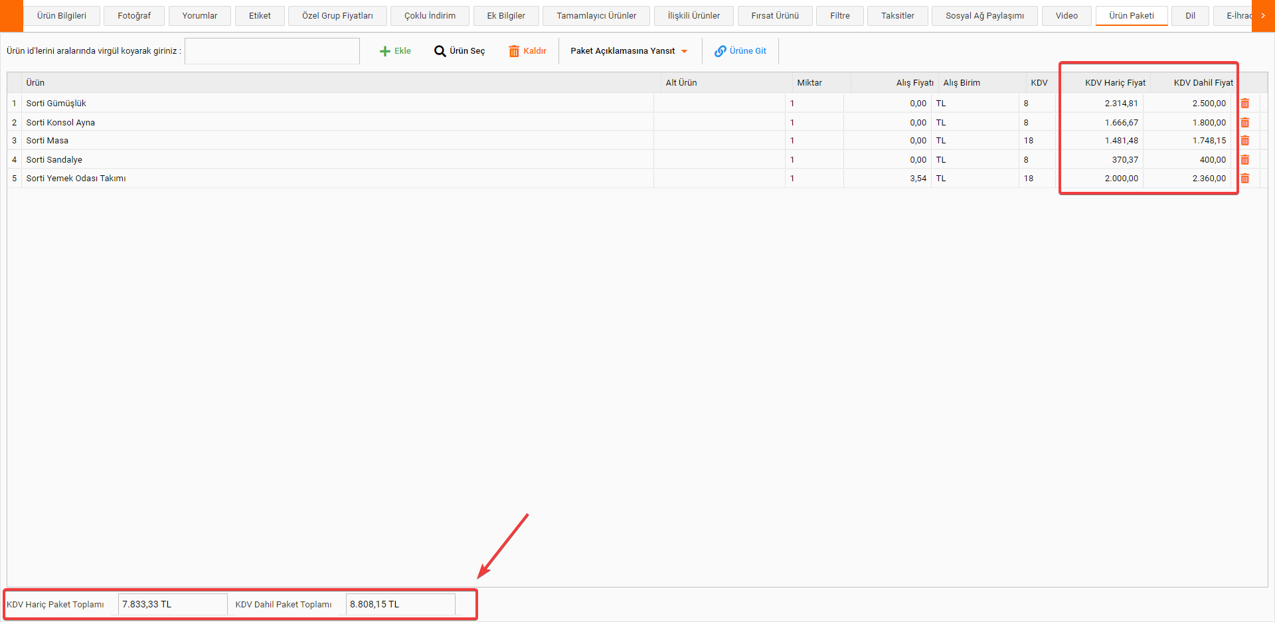The image size is (1275, 622).
Task: Open the Filtre tab
Action: pyautogui.click(x=840, y=16)
